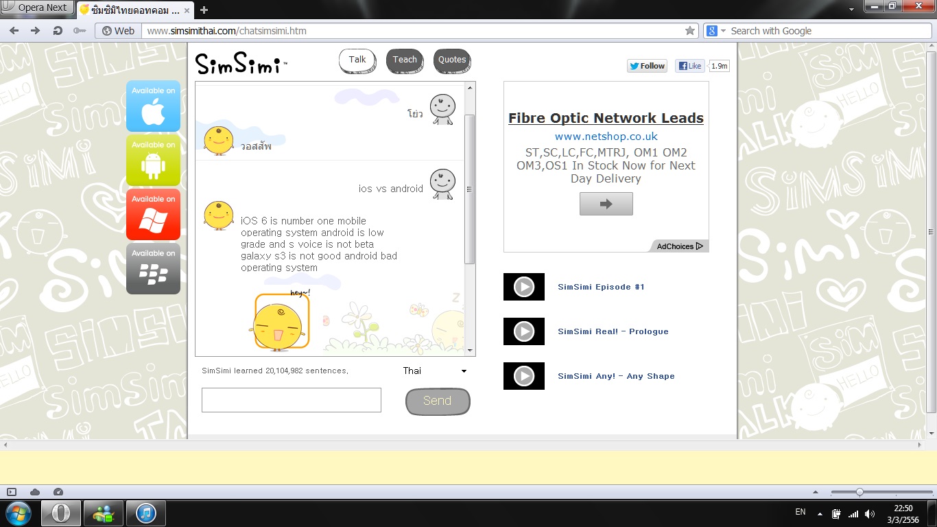Open the Available on Apple App Store badge
937x527 pixels.
pyautogui.click(x=153, y=106)
